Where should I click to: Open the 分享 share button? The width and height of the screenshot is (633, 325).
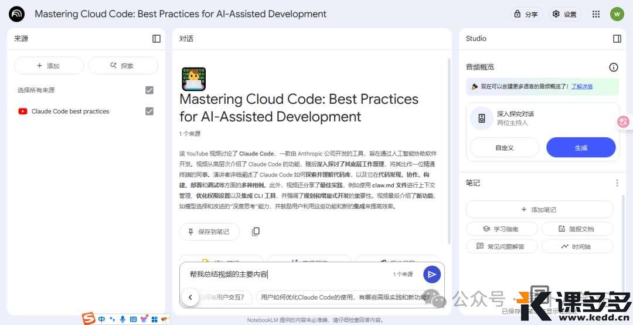(526, 14)
